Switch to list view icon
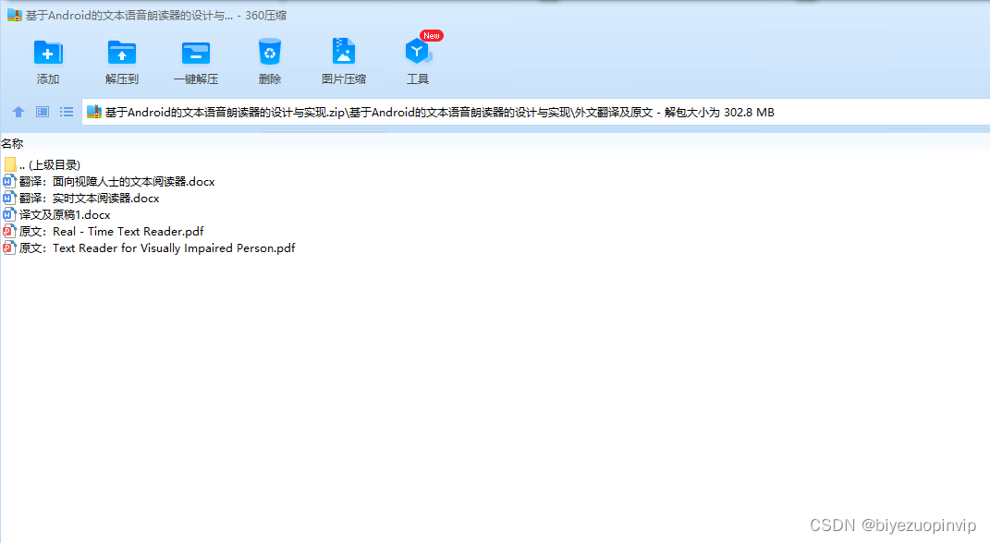The image size is (990, 543). (67, 113)
